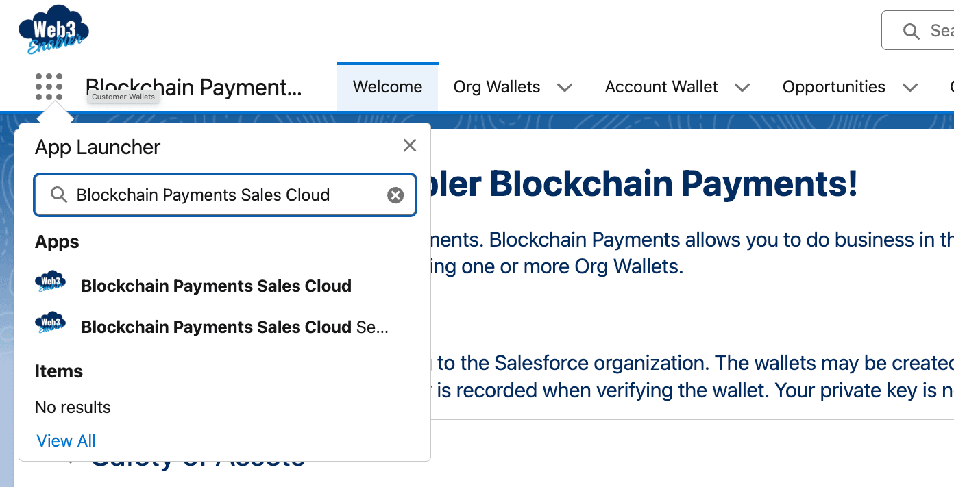
Task: Click the global search magnifier icon
Action: (912, 31)
